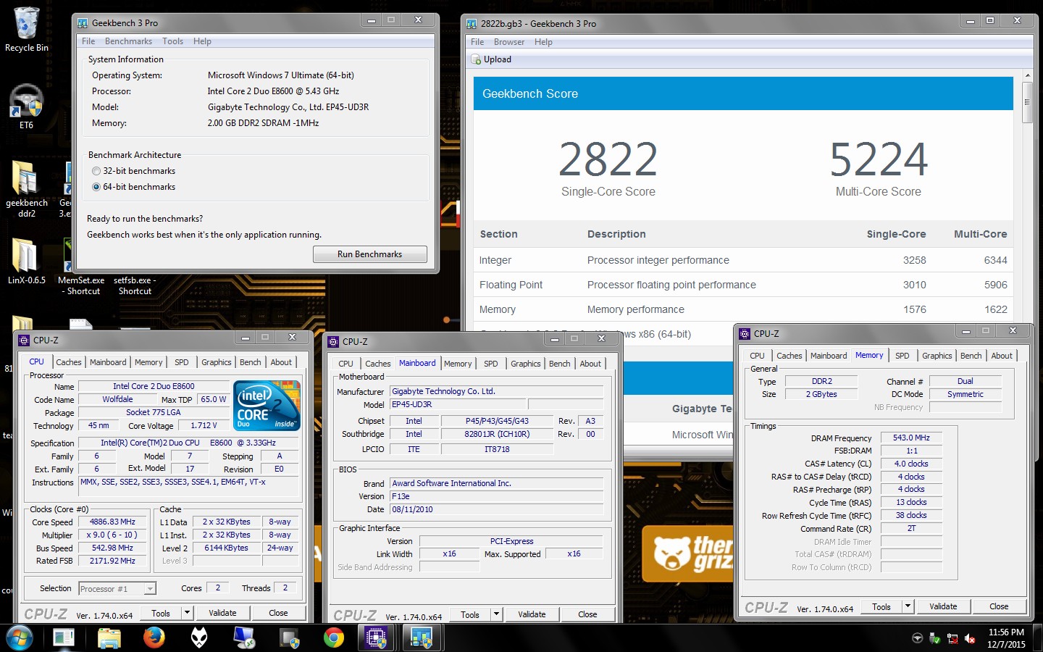1043x652 pixels.
Task: Open Tools dropdown arrow in CPU-Z Mainboard window
Action: 496,614
